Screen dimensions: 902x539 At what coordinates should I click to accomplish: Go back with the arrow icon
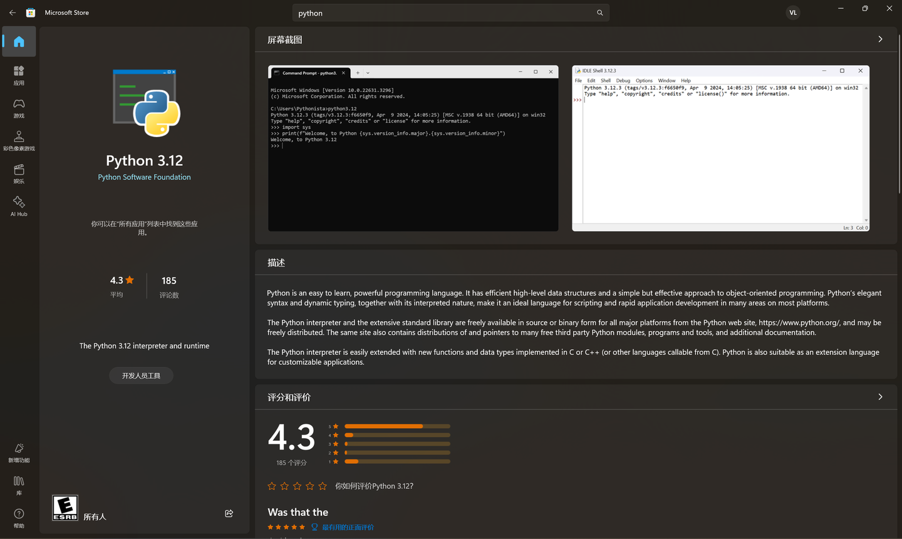pyautogui.click(x=13, y=13)
